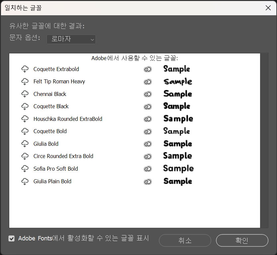This screenshot has width=277, height=255.
Task: Select the Circe Rounded Extra Bold font name
Action: click(63, 156)
